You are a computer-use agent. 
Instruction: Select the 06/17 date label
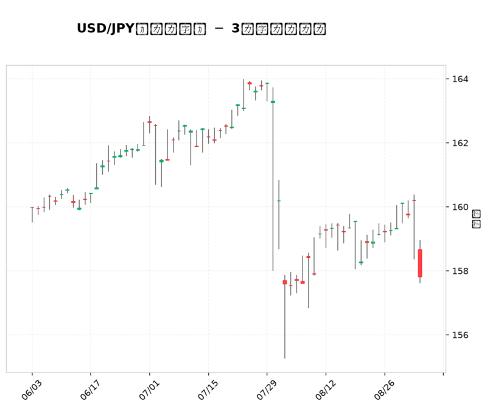90,390
